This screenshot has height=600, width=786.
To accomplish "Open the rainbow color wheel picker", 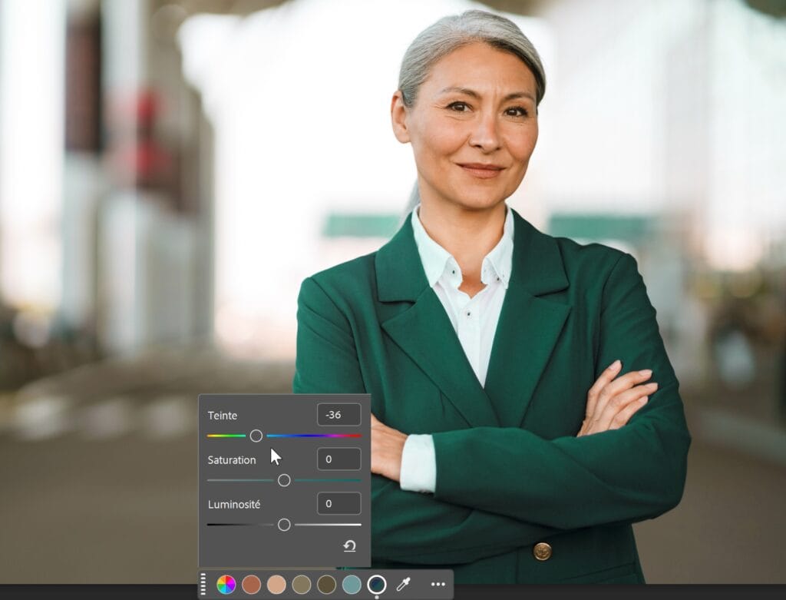I will (x=225, y=585).
